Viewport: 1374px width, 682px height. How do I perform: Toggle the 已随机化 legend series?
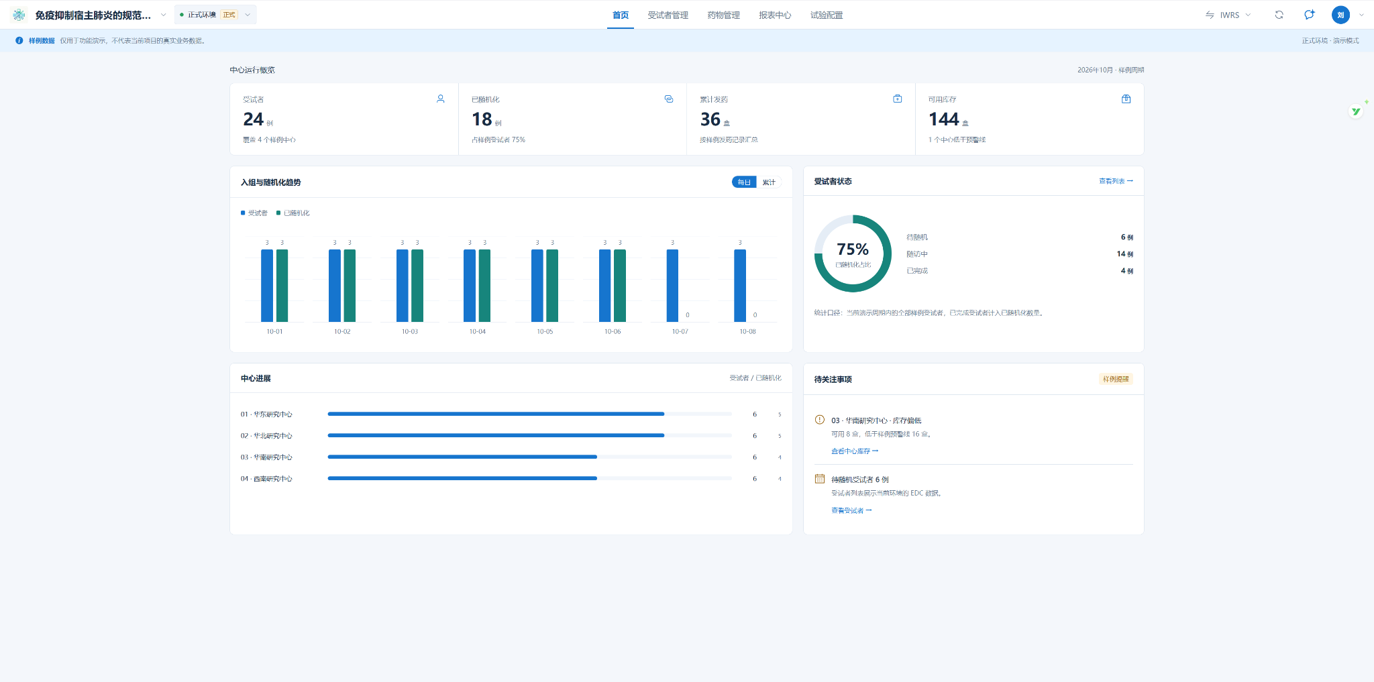click(x=293, y=213)
